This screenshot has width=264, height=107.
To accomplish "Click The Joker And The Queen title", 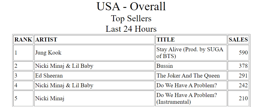I will (x=188, y=76).
